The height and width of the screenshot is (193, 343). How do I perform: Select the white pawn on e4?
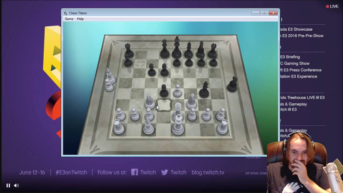tap(177, 91)
